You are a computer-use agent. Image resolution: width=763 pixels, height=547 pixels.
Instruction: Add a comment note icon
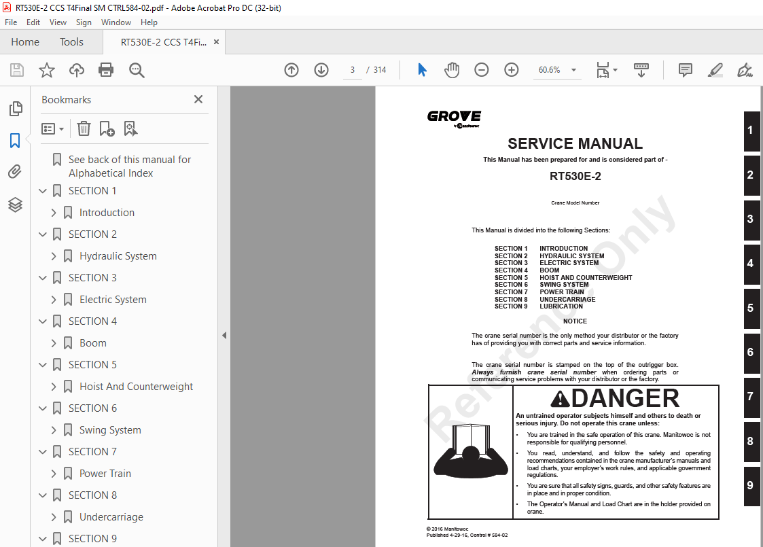(685, 70)
